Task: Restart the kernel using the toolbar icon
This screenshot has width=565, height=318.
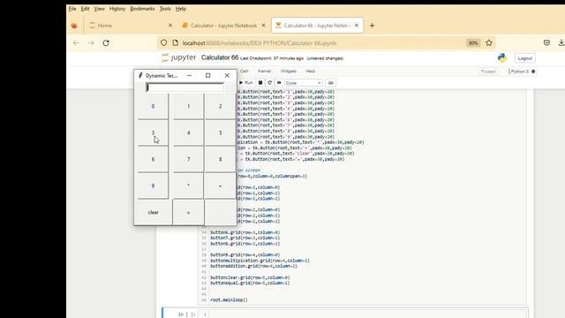Action: (x=269, y=83)
